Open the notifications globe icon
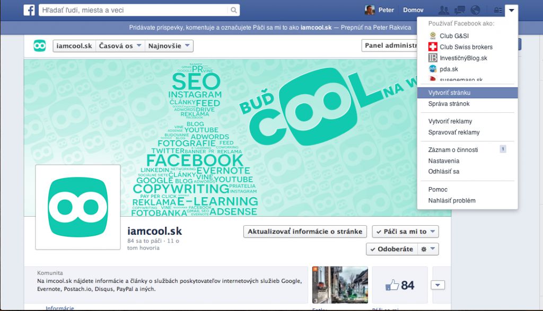This screenshot has height=311, width=543. coord(475,10)
